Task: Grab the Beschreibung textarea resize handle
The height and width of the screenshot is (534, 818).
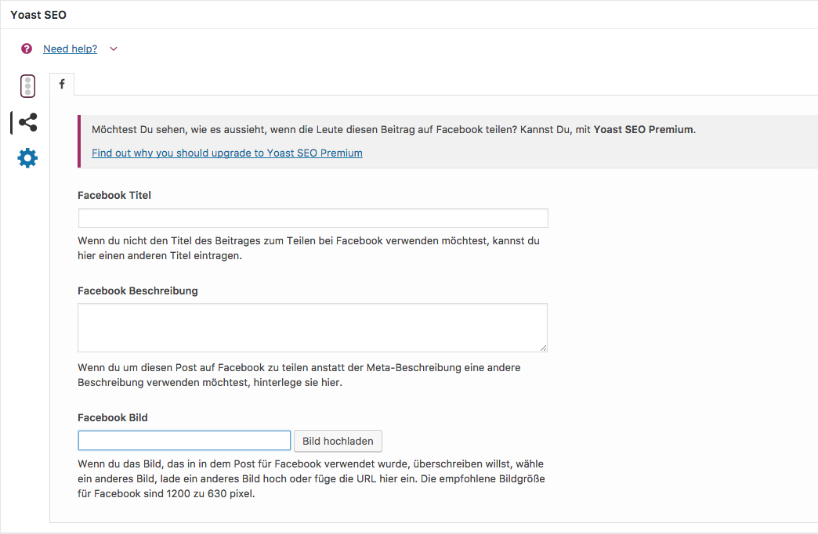Action: coord(543,348)
